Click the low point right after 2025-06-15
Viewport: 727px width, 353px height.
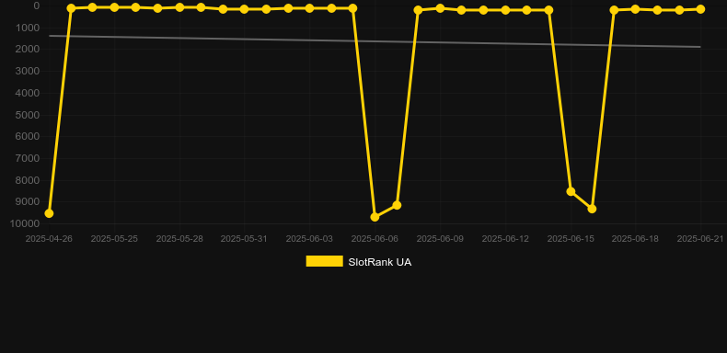coord(592,209)
